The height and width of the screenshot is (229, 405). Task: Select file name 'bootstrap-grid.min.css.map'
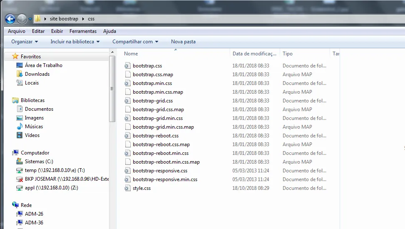(163, 127)
